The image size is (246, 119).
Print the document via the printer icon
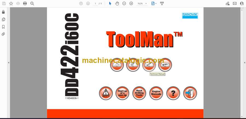(x=25, y=4)
